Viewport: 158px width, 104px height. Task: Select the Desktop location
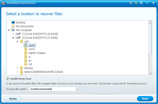[21, 22]
